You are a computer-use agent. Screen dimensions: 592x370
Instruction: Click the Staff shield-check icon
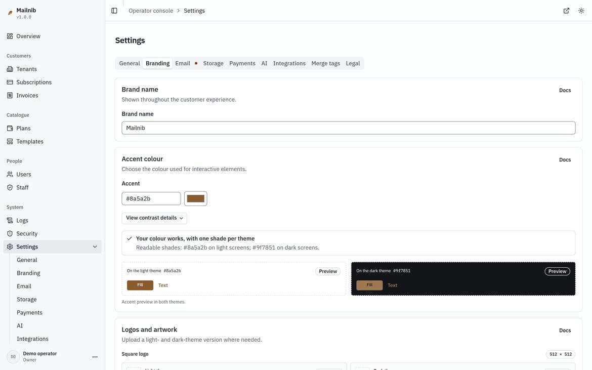point(10,188)
